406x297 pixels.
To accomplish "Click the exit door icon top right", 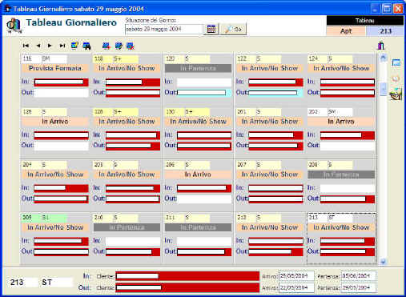I will coord(381,46).
